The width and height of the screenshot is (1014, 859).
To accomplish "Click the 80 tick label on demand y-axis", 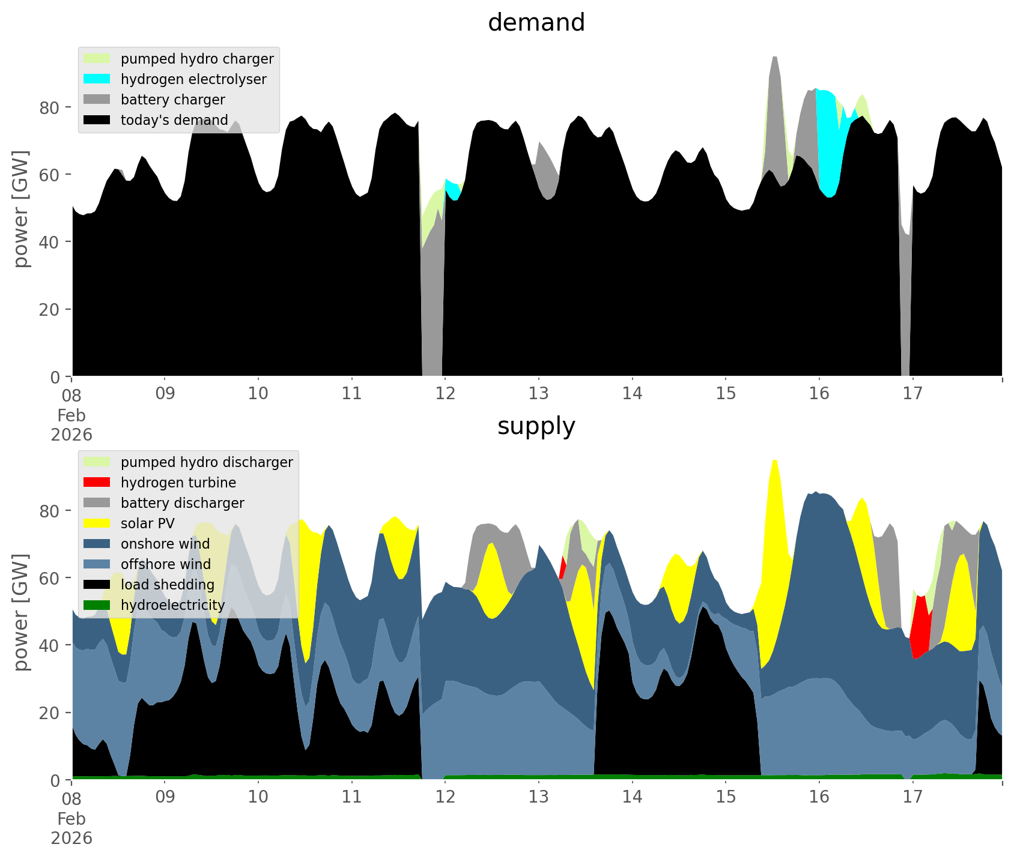I will pos(50,108).
